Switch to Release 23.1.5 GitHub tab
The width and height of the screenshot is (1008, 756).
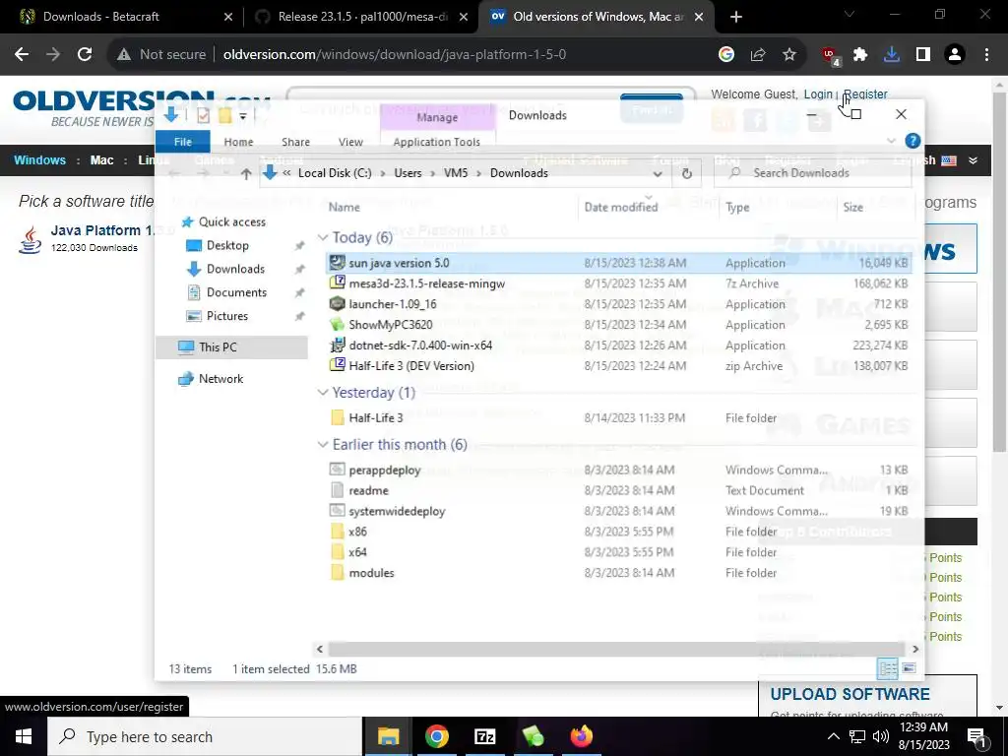(x=361, y=17)
